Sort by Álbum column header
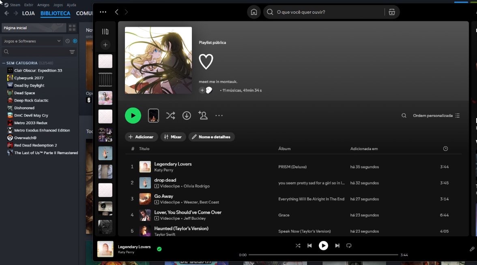Screen dimensions: 477x265 [x=284, y=149]
